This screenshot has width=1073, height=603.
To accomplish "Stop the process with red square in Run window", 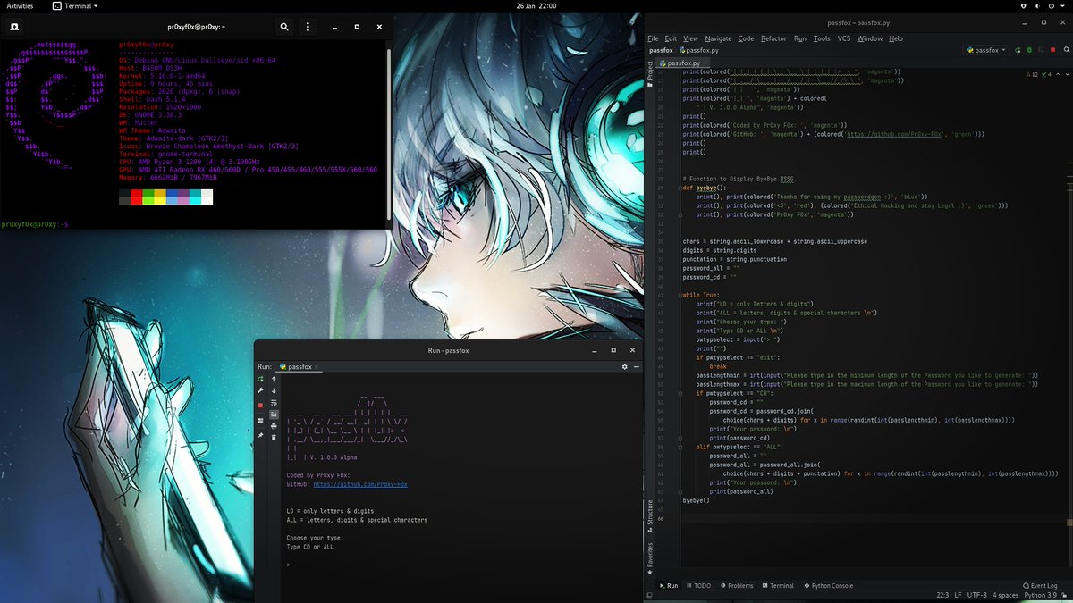I will coord(260,406).
